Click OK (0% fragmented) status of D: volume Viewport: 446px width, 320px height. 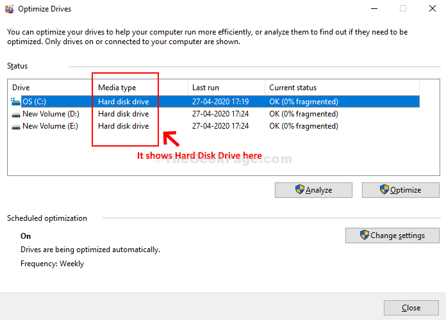(304, 114)
